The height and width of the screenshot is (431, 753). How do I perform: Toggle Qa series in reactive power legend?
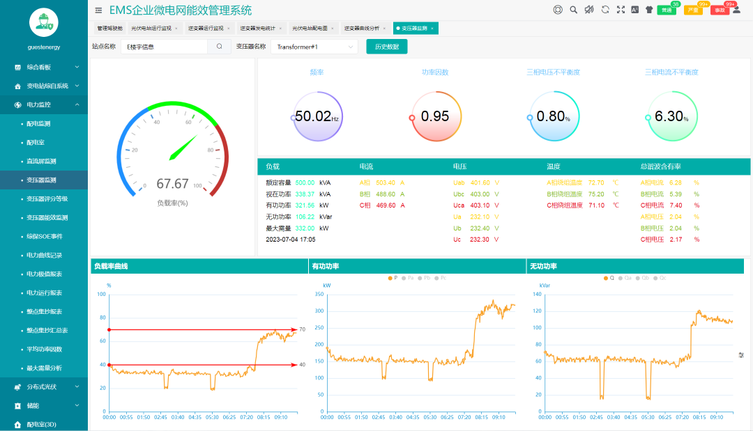coord(625,278)
